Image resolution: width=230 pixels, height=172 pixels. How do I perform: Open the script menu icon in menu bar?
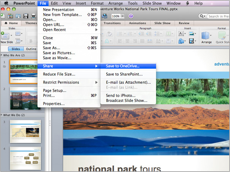tap(187, 3)
